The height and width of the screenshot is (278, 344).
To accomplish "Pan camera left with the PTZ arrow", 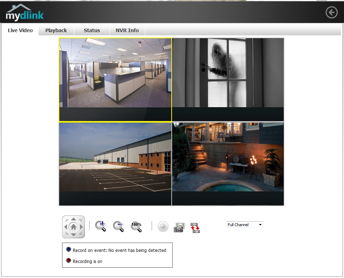I will click(66, 227).
